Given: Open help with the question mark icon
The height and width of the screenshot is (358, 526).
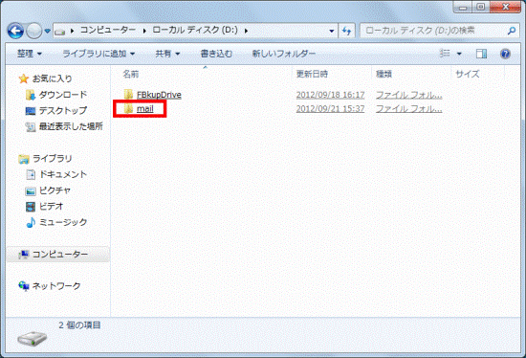Looking at the screenshot, I should [x=505, y=54].
